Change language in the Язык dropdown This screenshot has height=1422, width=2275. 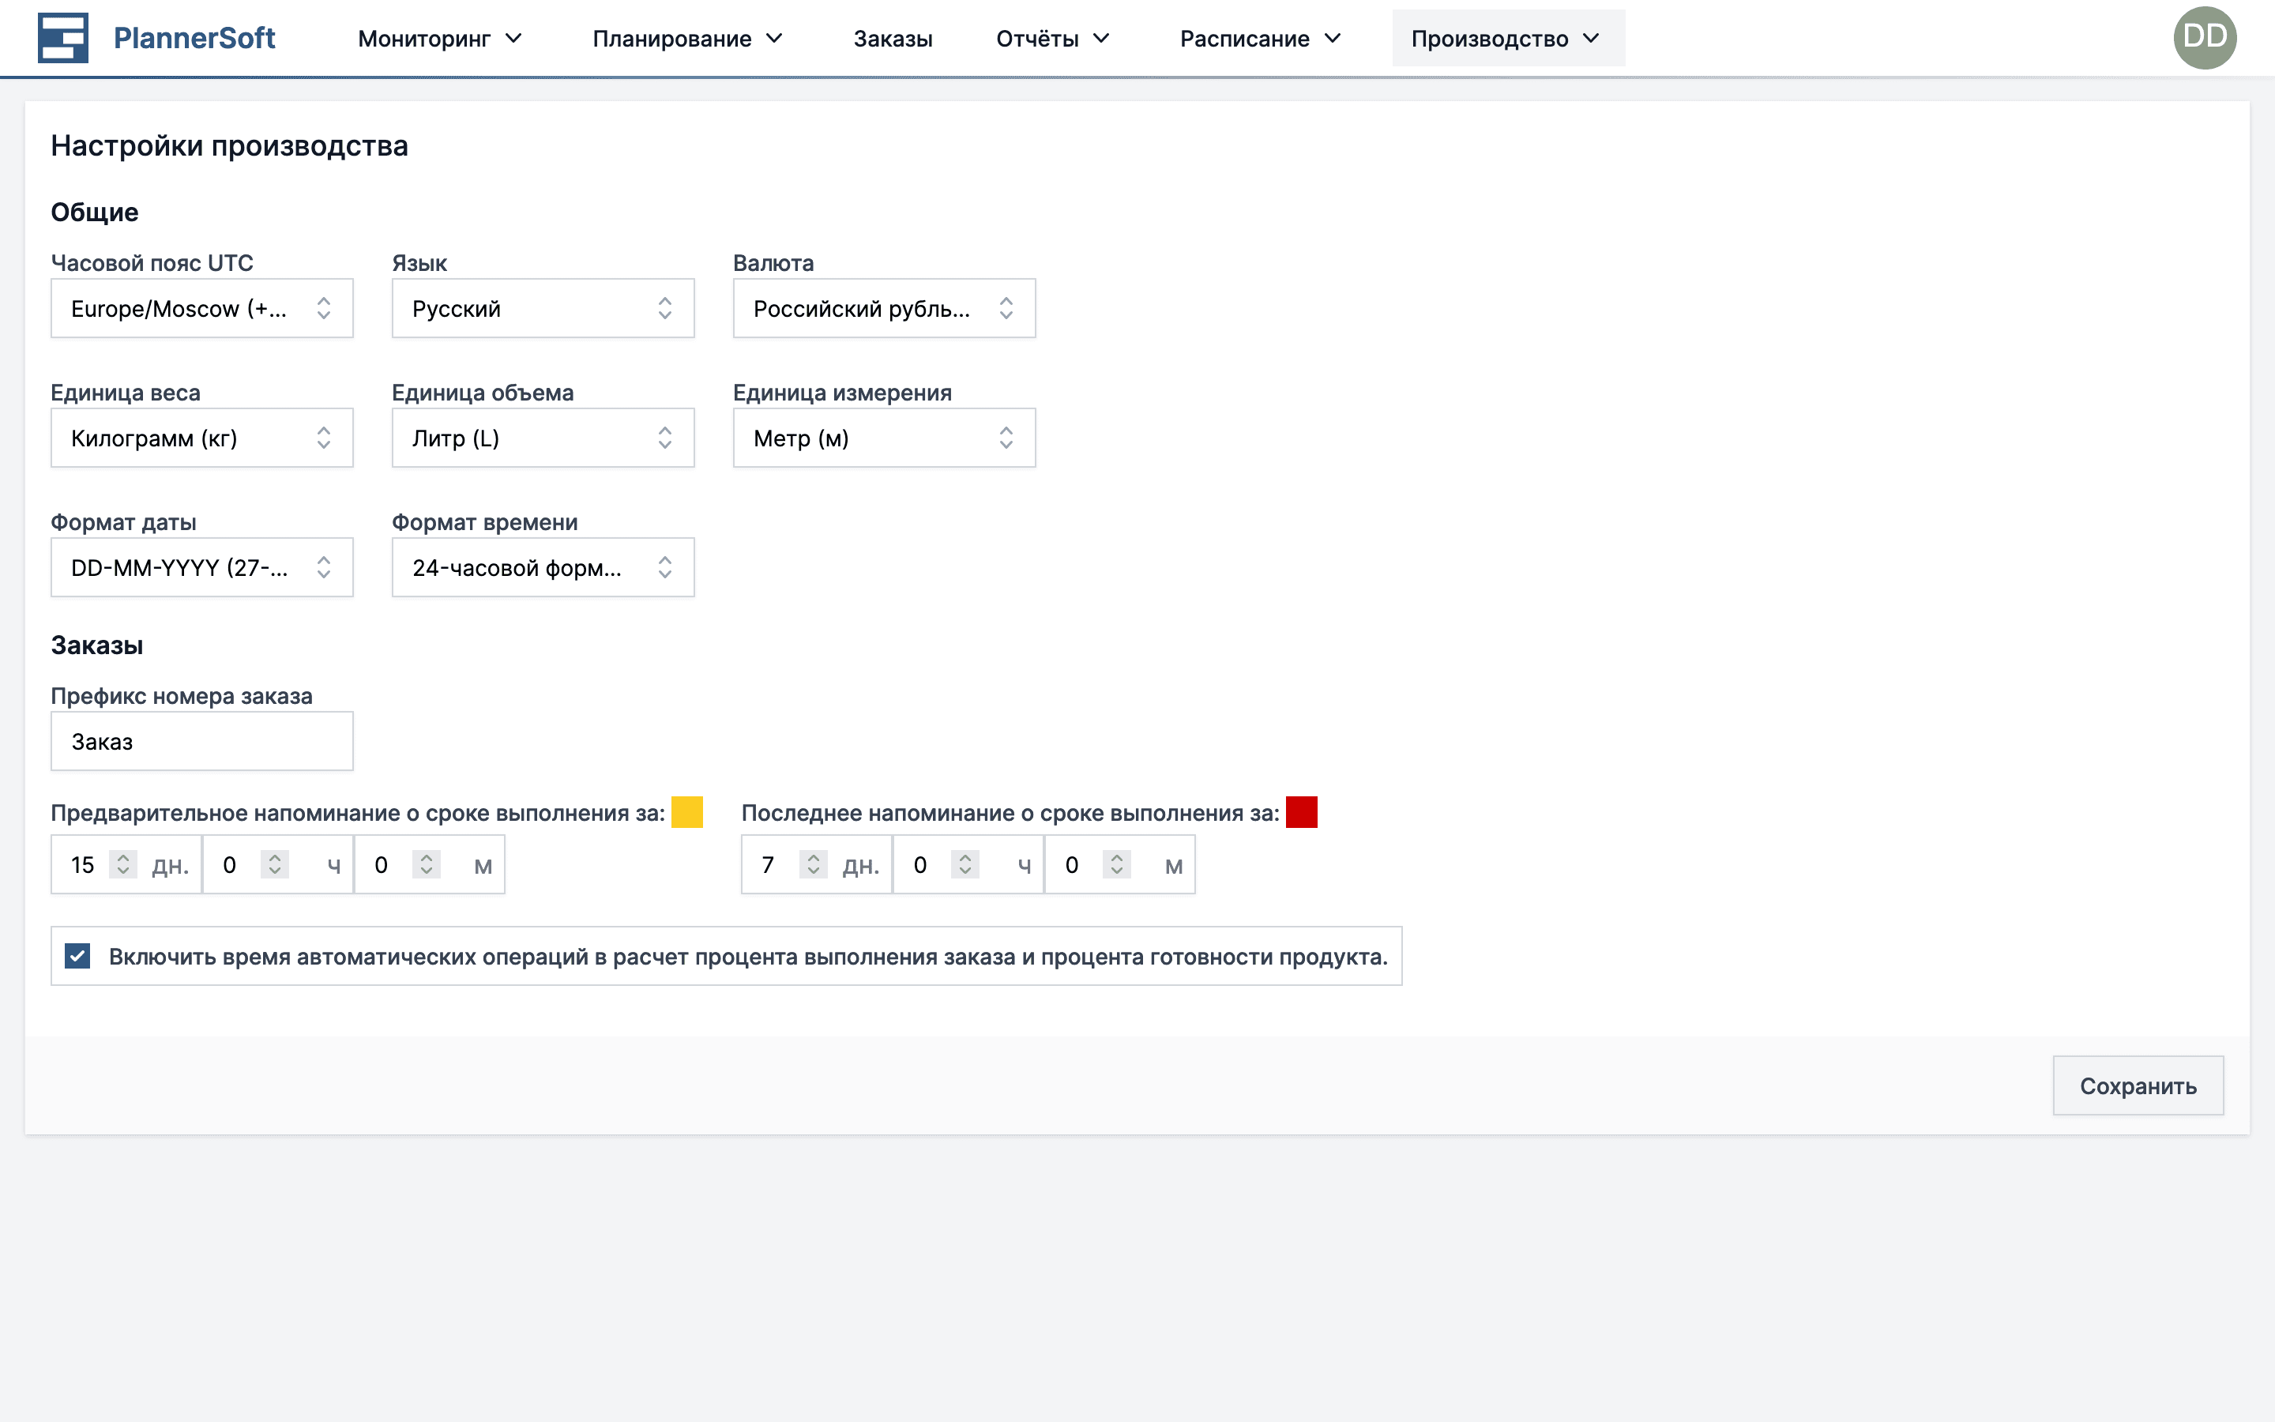(543, 307)
